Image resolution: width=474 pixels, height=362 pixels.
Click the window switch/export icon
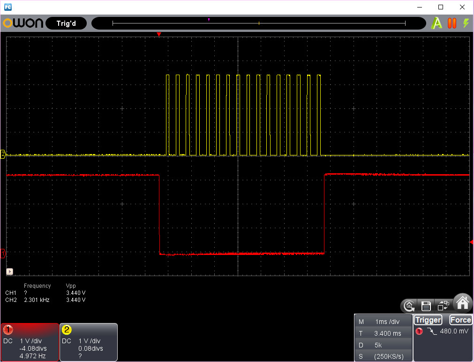point(443,306)
